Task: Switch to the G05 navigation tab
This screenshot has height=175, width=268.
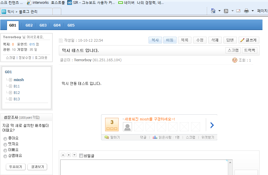Action: 71,25
